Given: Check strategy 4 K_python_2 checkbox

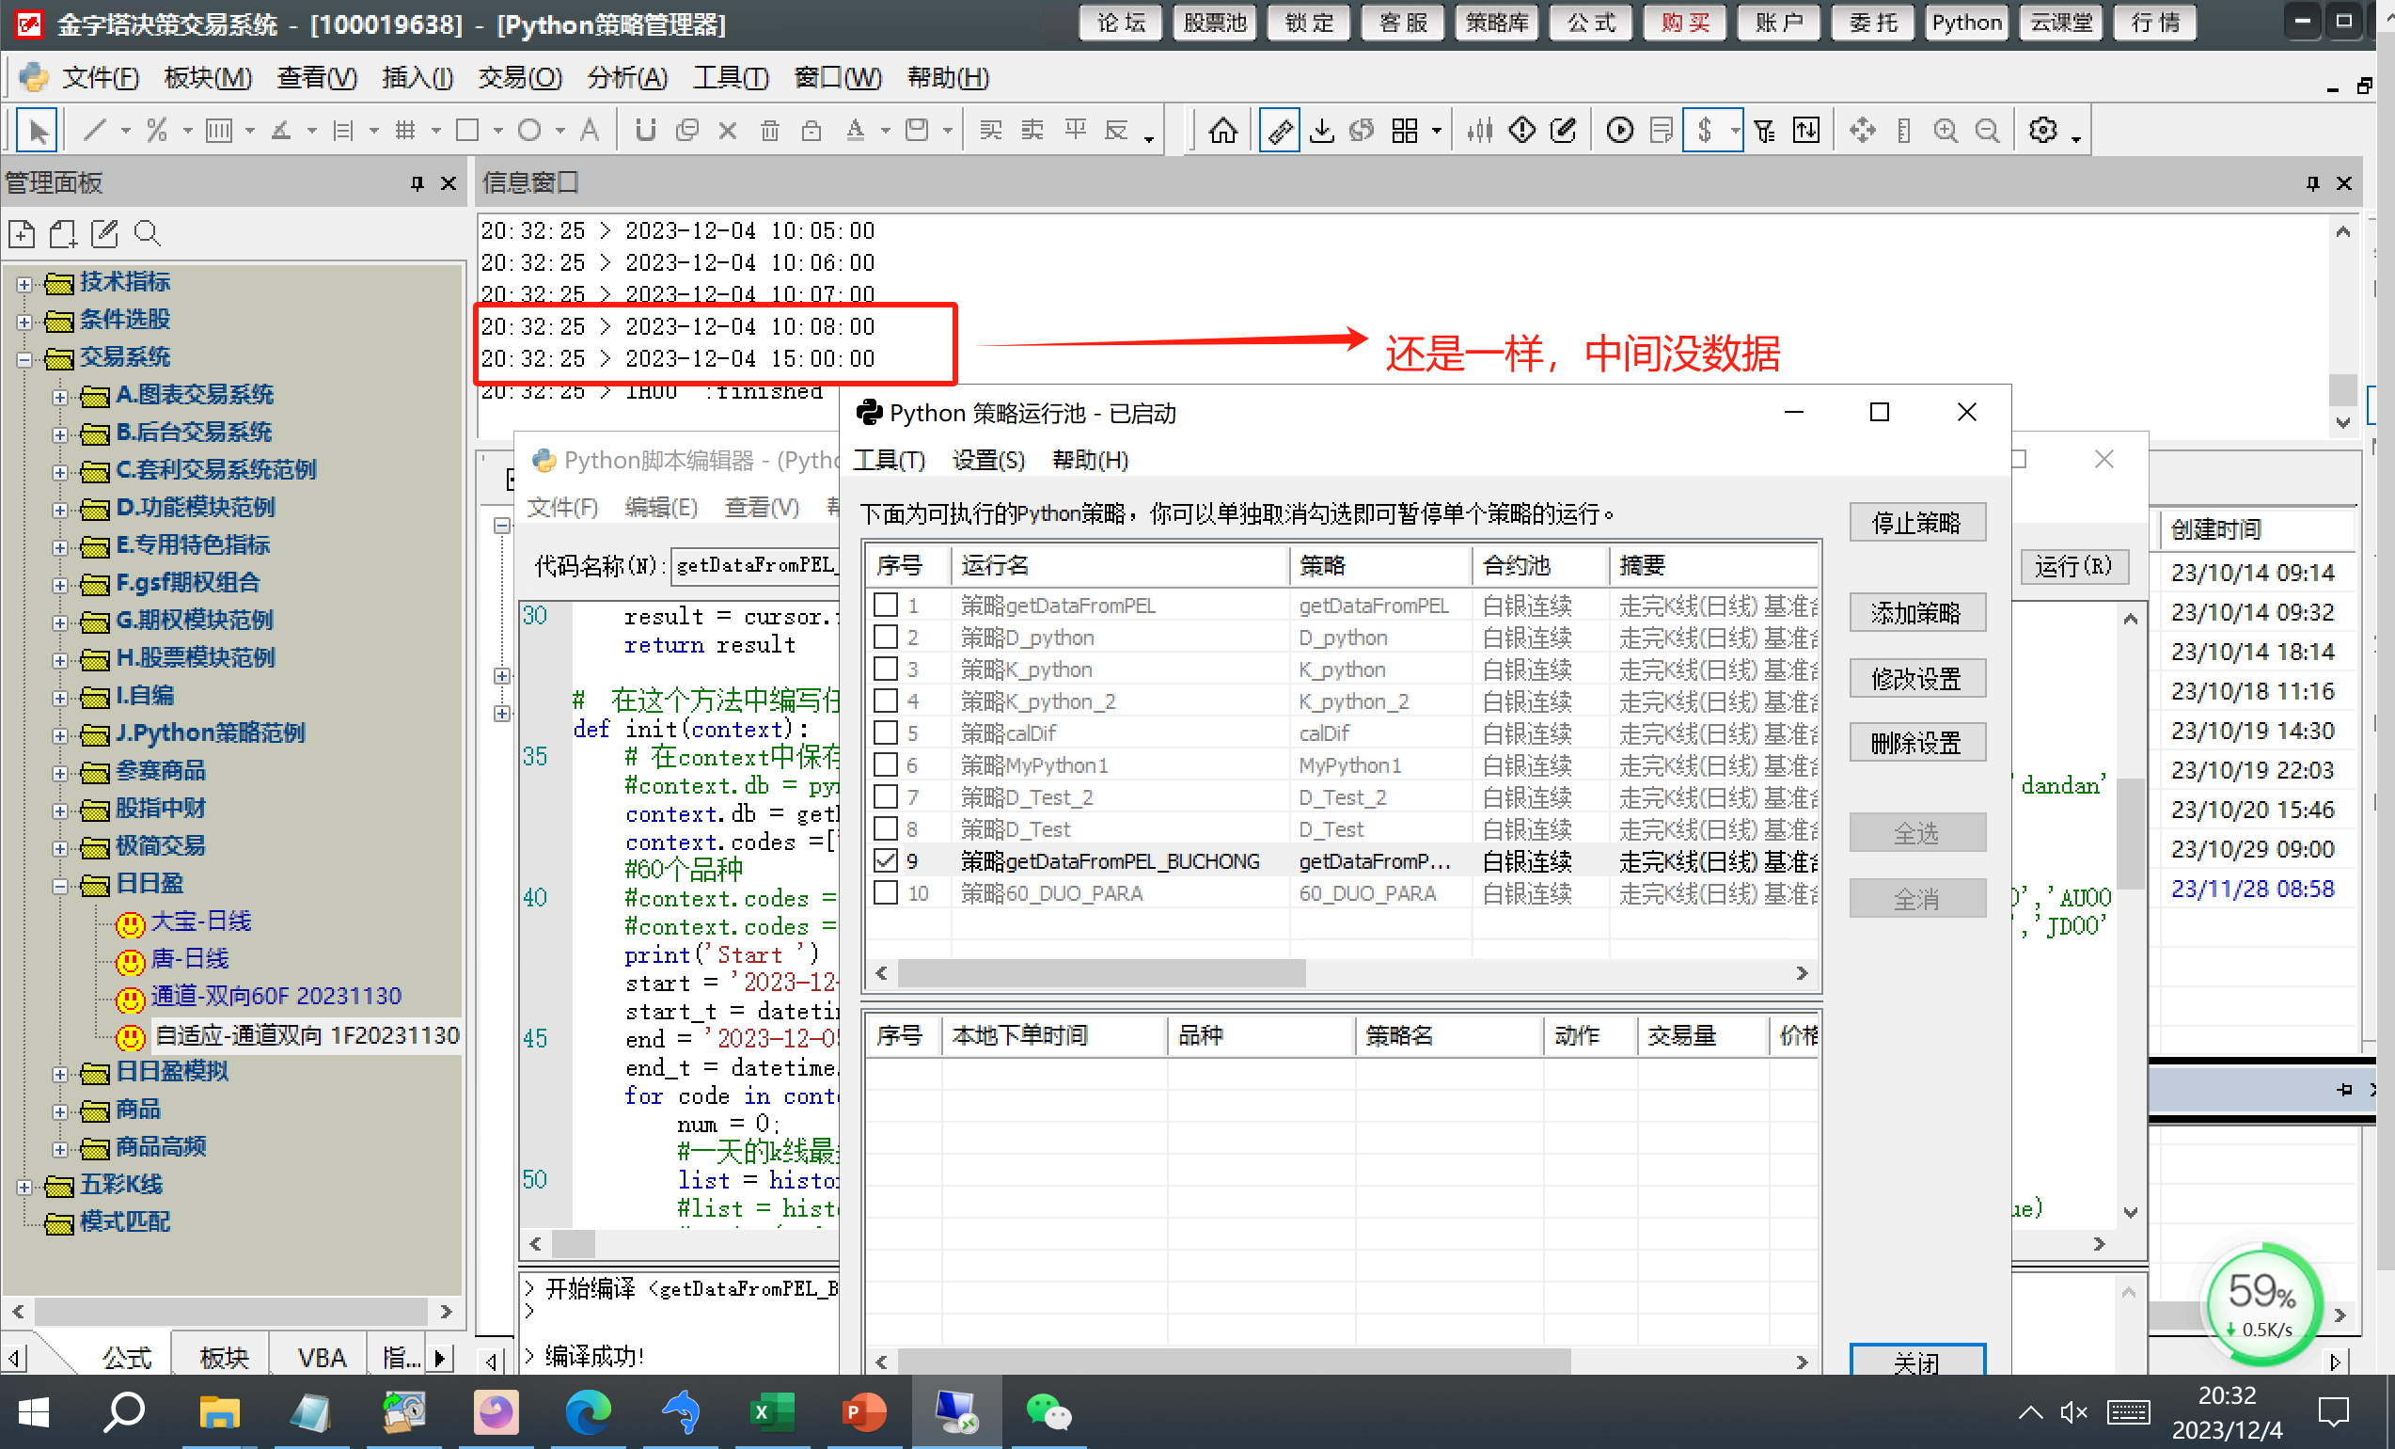Looking at the screenshot, I should pyautogui.click(x=886, y=701).
